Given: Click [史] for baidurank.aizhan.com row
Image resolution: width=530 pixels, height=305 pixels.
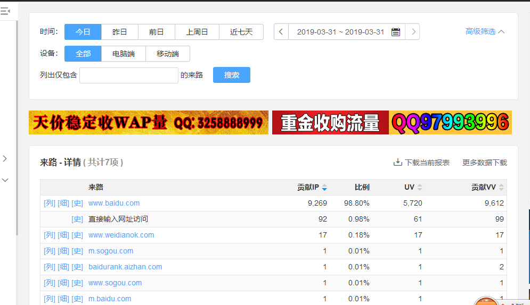Looking at the screenshot, I should [x=77, y=267].
